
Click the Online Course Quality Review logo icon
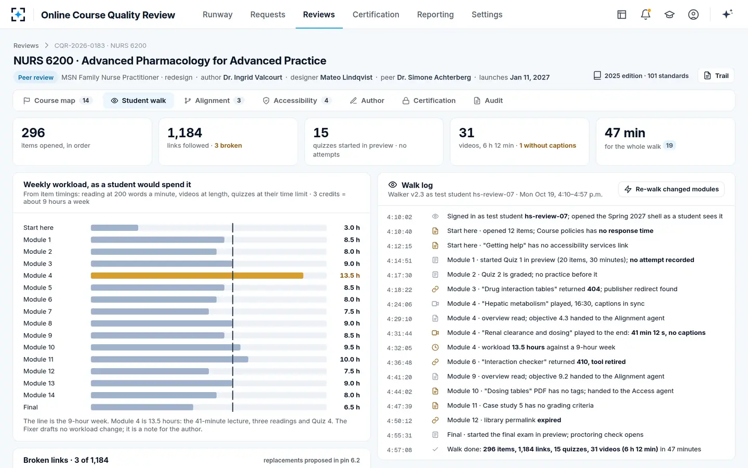click(18, 15)
